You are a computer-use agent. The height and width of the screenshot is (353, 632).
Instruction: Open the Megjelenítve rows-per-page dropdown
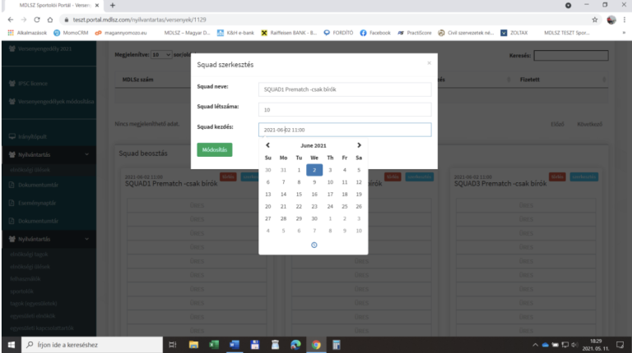tap(162, 55)
